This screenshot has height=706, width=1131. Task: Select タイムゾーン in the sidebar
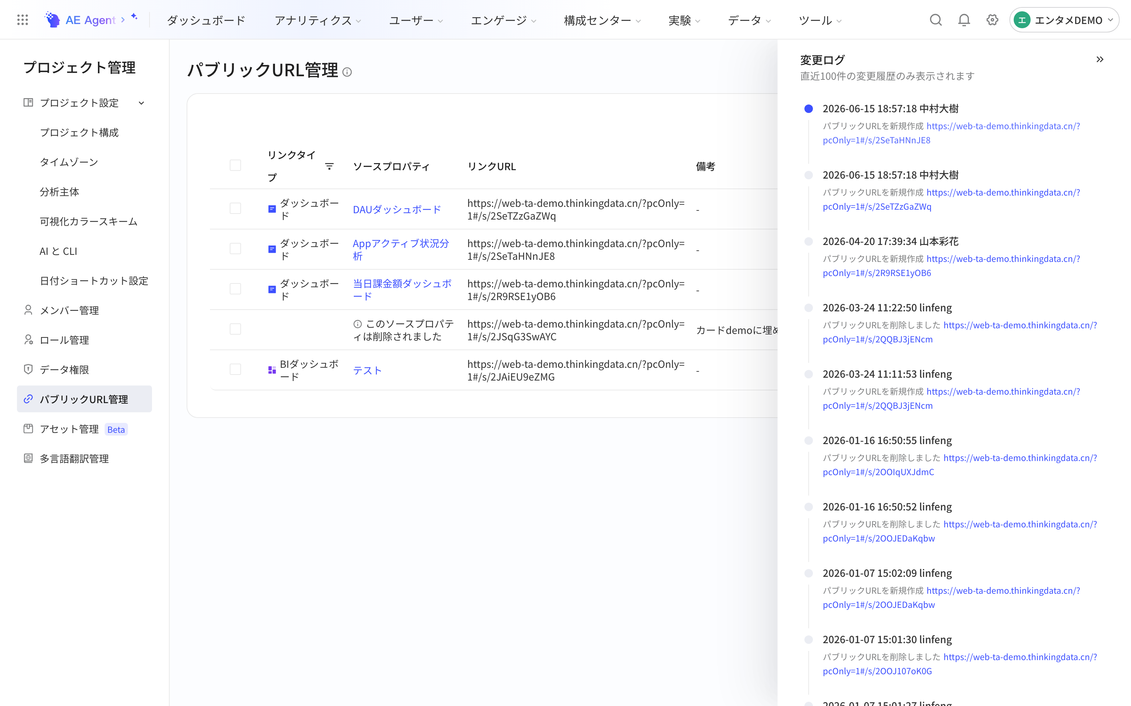click(x=69, y=162)
